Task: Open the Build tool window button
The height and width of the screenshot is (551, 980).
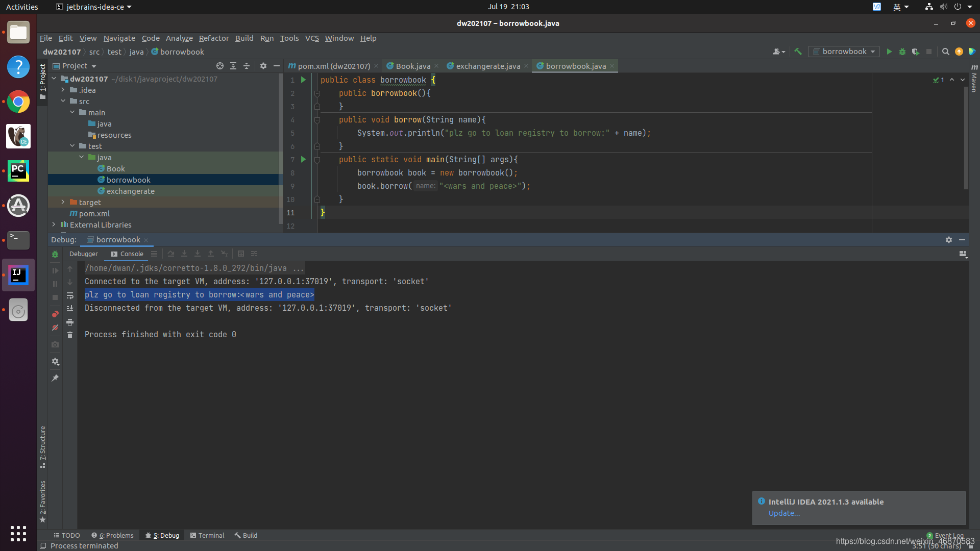Action: [x=246, y=536]
